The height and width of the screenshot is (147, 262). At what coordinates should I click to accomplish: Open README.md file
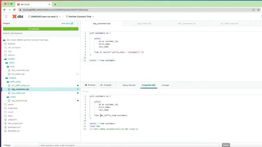(x=14, y=131)
